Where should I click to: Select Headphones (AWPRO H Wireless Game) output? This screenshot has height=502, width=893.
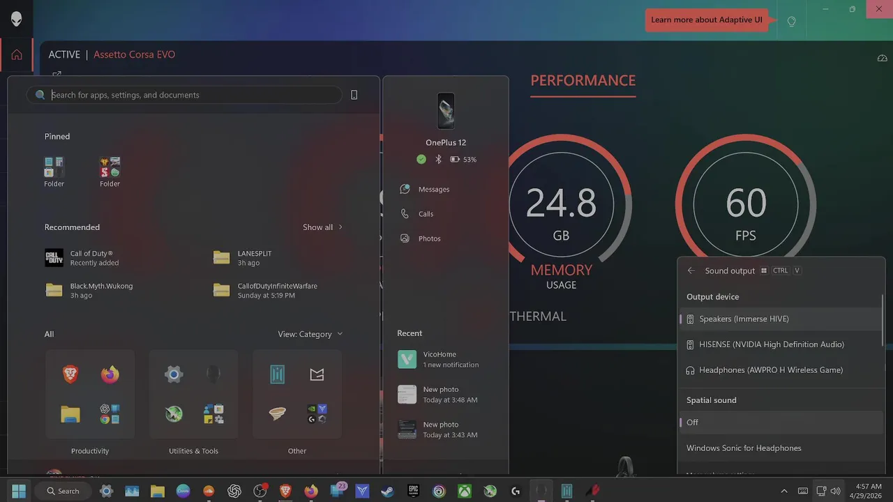[781, 370]
